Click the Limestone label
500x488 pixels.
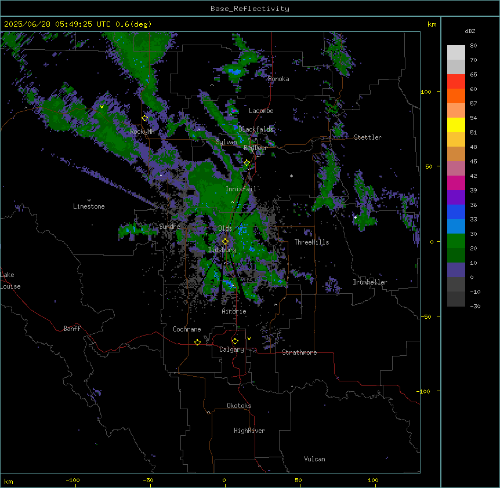point(89,206)
